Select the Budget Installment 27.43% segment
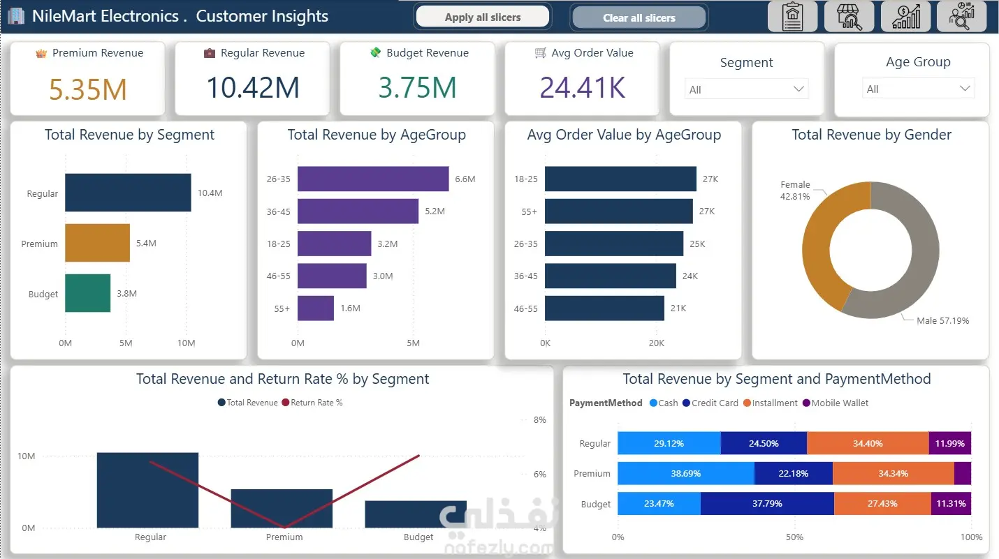Screen dimensions: 999x559 click(x=882, y=503)
